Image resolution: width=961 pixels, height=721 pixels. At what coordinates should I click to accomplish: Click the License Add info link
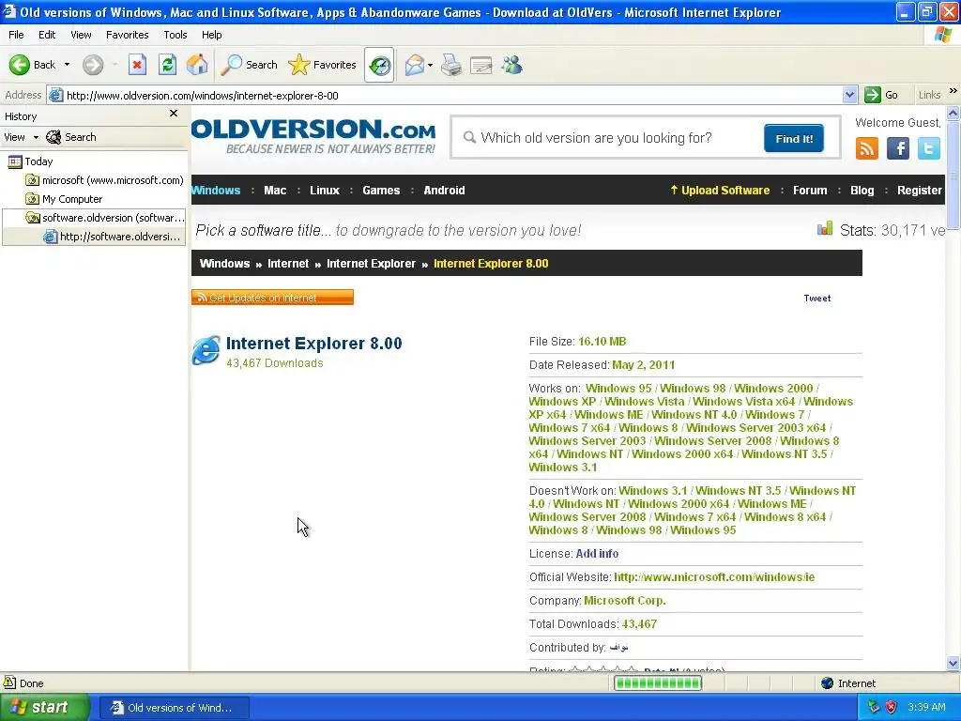coord(597,554)
